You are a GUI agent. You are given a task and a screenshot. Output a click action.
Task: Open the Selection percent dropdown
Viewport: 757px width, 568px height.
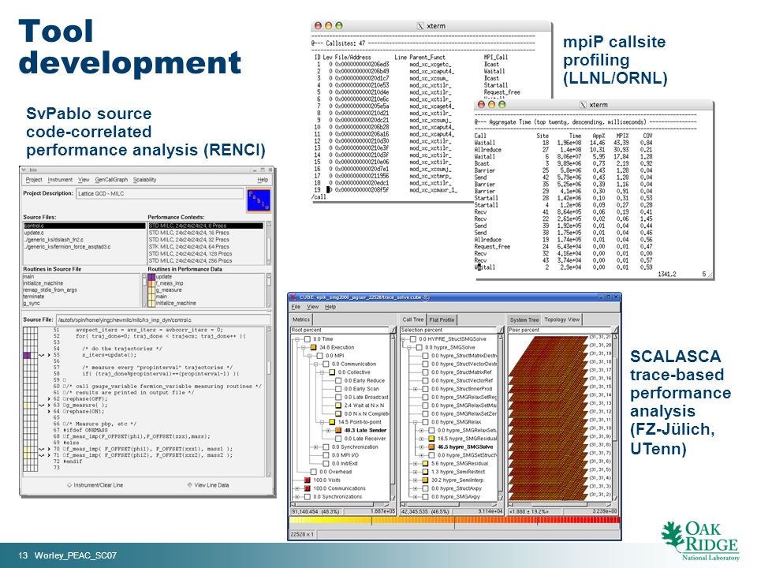(x=453, y=330)
